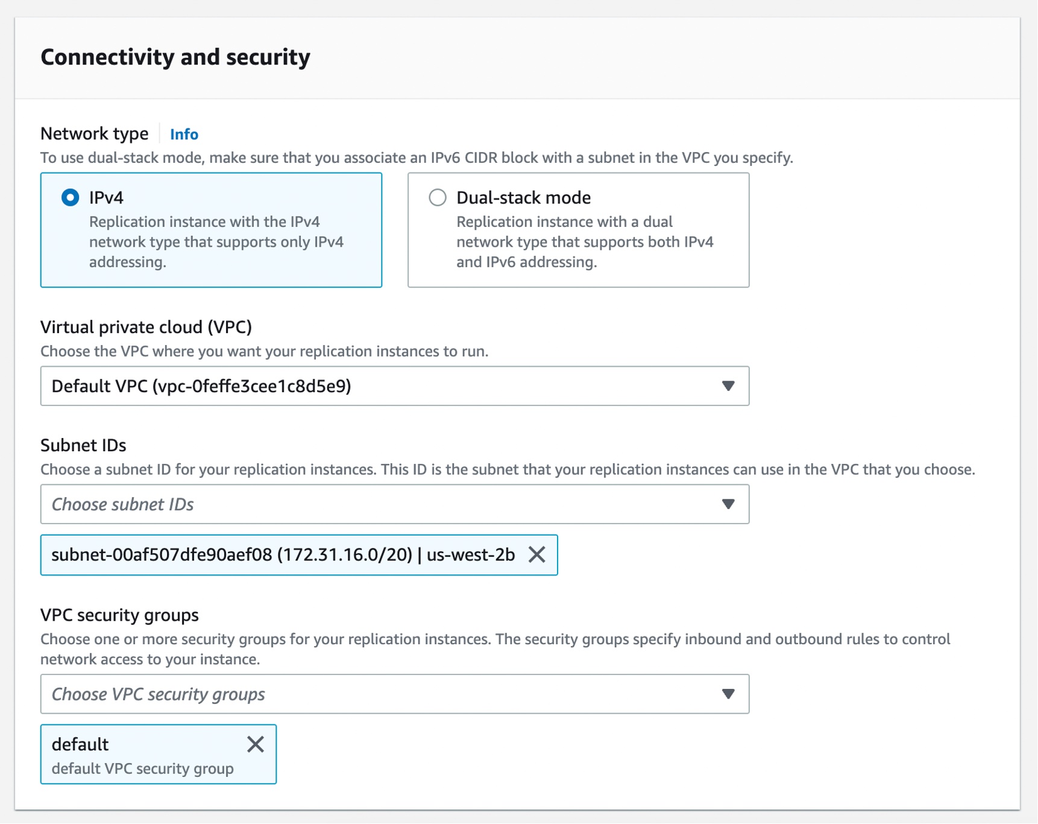Click the subnet-00af507dfe90aef08 token text
The width and height of the screenshot is (1038, 824).
pyautogui.click(x=283, y=554)
